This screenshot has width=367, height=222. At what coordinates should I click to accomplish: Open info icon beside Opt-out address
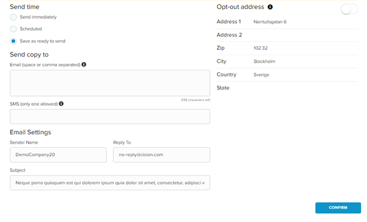coord(270,7)
